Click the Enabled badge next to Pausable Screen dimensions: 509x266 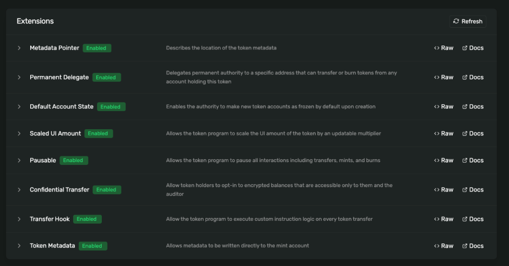tap(74, 160)
